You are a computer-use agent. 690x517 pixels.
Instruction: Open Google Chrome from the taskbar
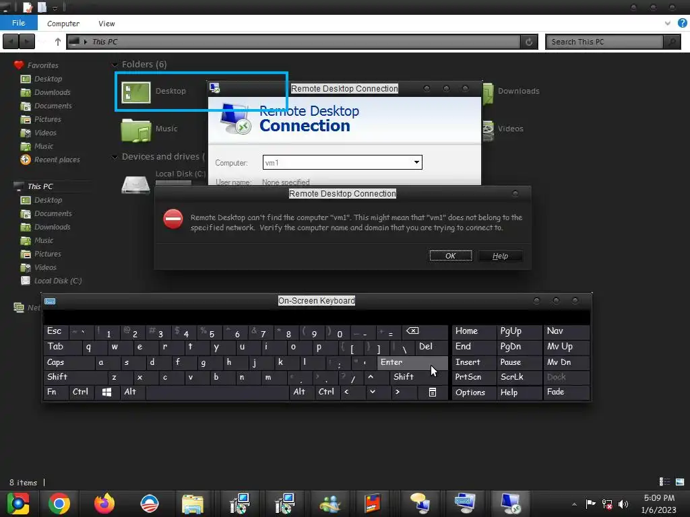59,504
